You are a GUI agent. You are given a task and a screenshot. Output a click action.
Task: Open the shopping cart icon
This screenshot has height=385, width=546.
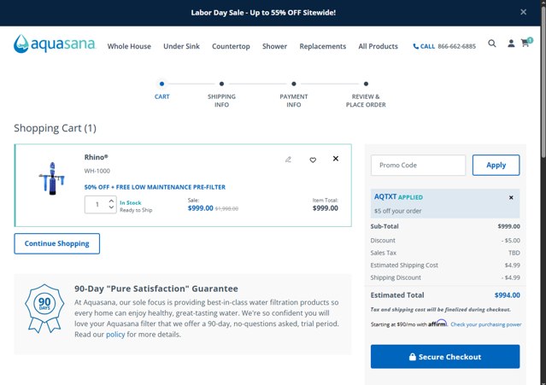pos(526,43)
